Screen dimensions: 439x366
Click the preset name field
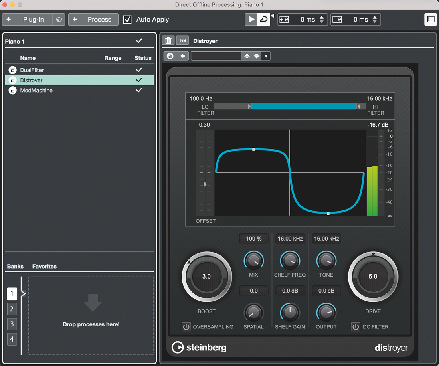216,56
